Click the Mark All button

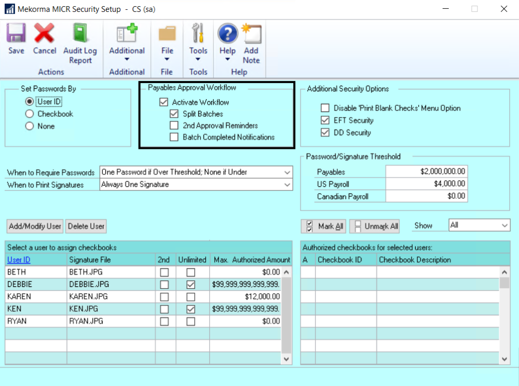[324, 226]
